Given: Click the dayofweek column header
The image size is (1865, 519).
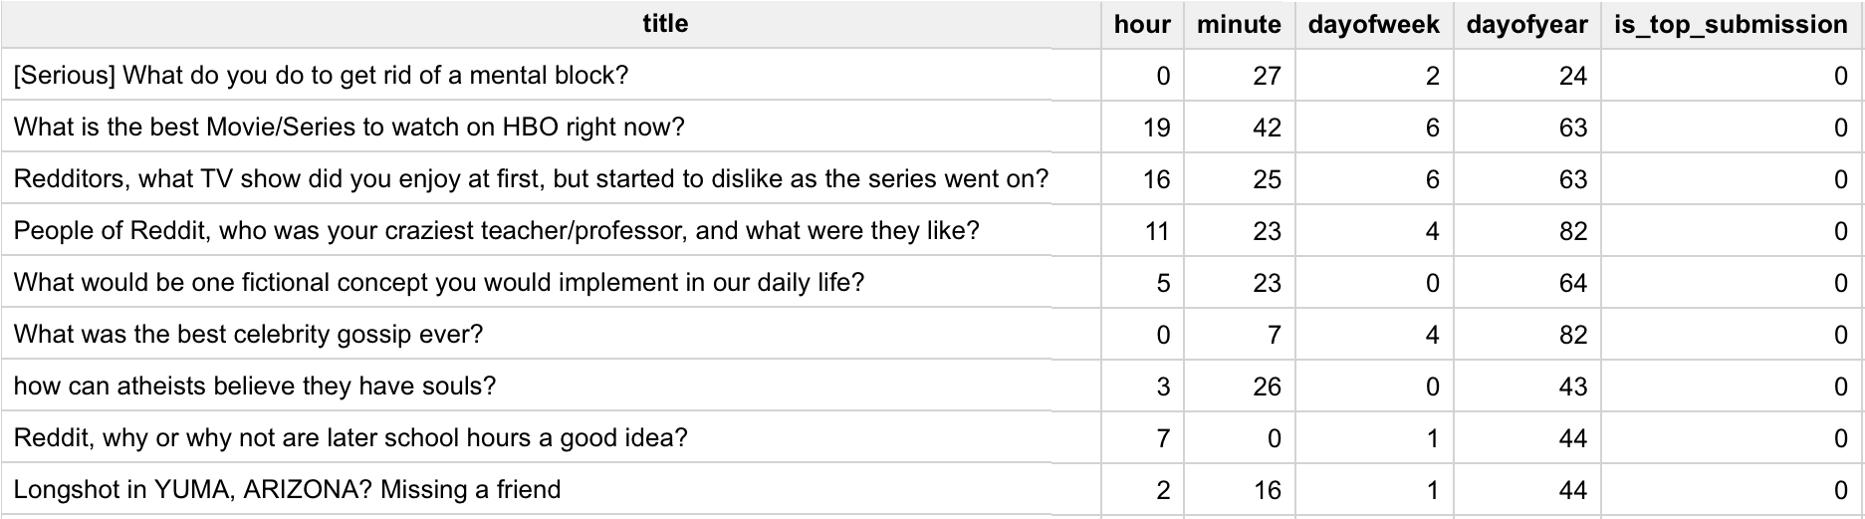Looking at the screenshot, I should click(1373, 25).
